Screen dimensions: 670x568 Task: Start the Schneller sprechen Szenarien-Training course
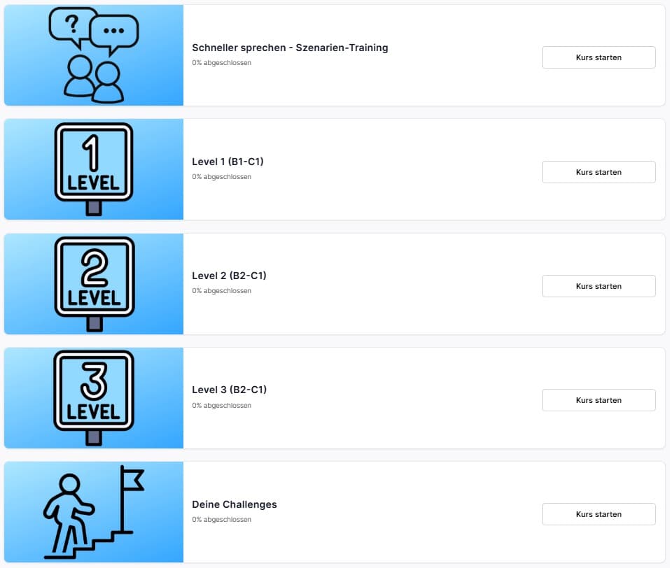(x=599, y=57)
